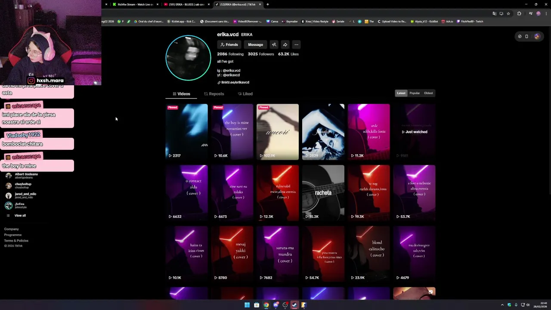The width and height of the screenshot is (551, 310).
Task: Open Steam from the taskbar
Action: point(294,305)
